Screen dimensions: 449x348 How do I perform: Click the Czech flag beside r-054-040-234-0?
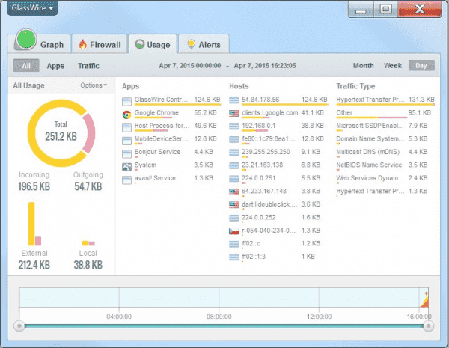(x=233, y=231)
